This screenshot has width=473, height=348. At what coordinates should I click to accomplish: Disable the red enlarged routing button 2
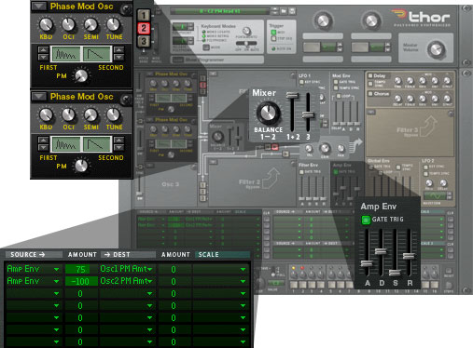tap(144, 28)
